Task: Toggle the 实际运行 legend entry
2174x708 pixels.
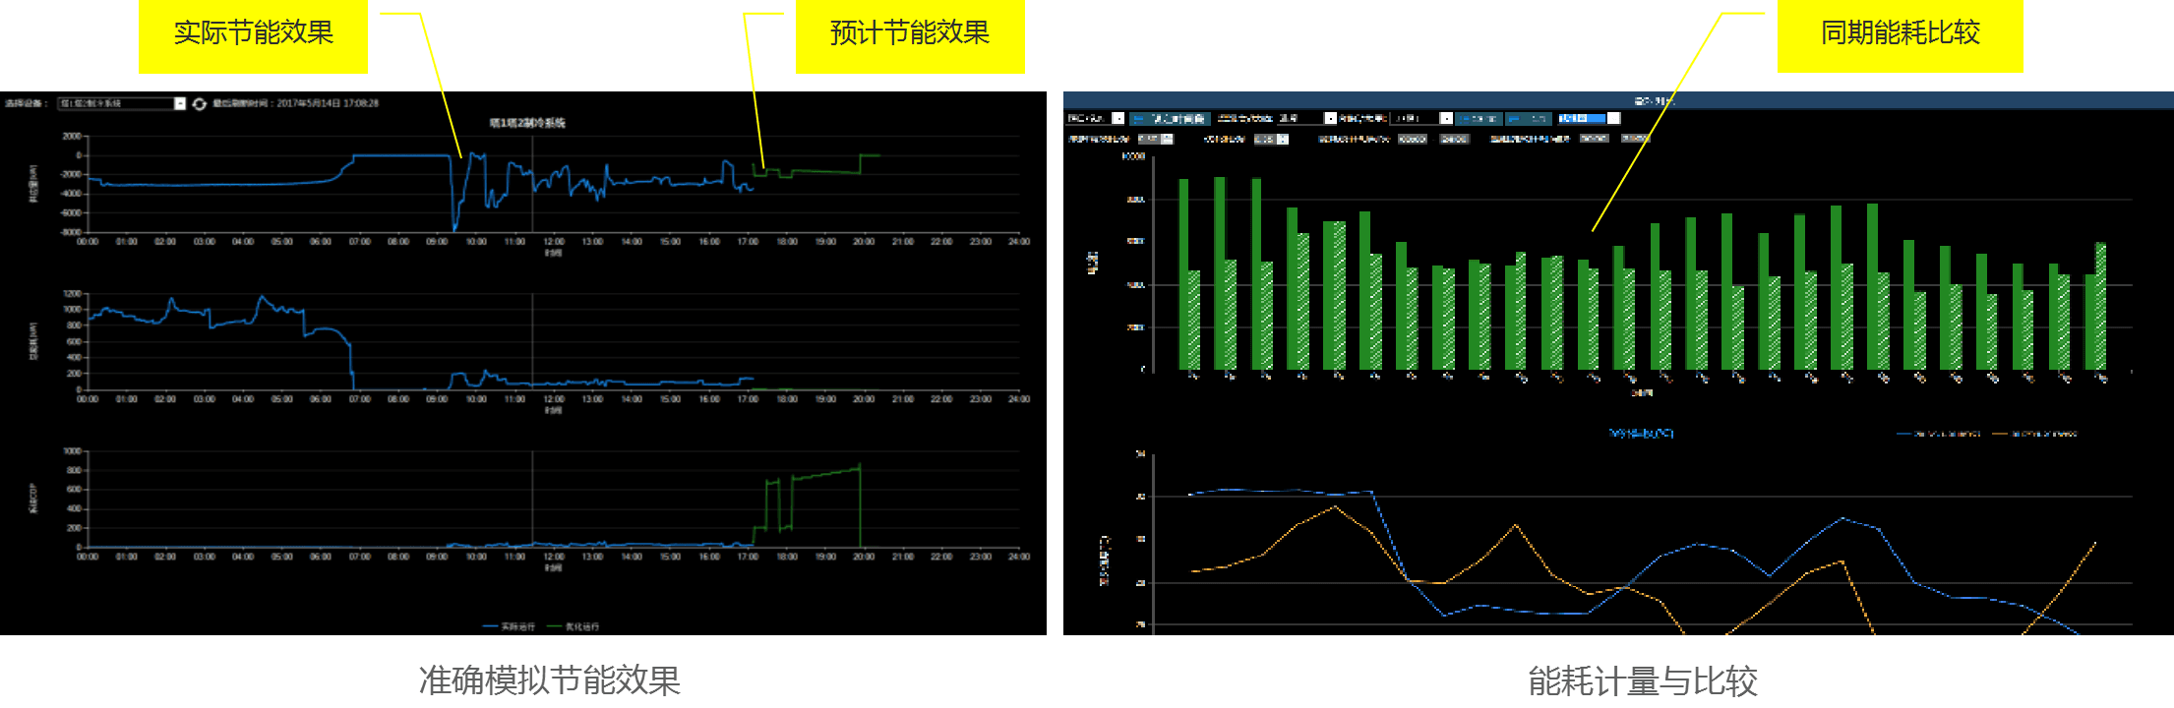Action: [x=509, y=626]
